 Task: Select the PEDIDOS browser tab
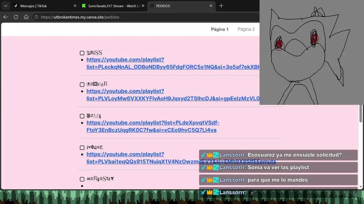click(181, 6)
